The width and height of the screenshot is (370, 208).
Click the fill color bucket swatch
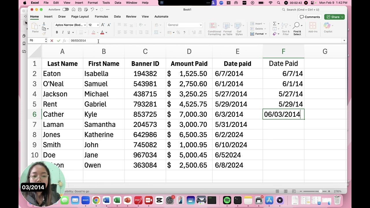pos(93,32)
